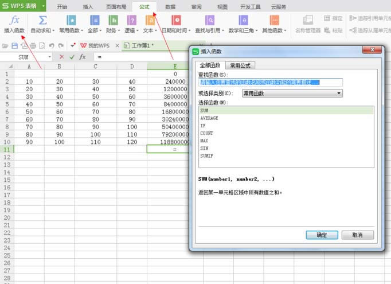Select AVERAGE in the function list

click(x=209, y=117)
